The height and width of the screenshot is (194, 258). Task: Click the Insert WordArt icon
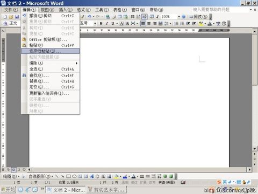(x=91, y=176)
